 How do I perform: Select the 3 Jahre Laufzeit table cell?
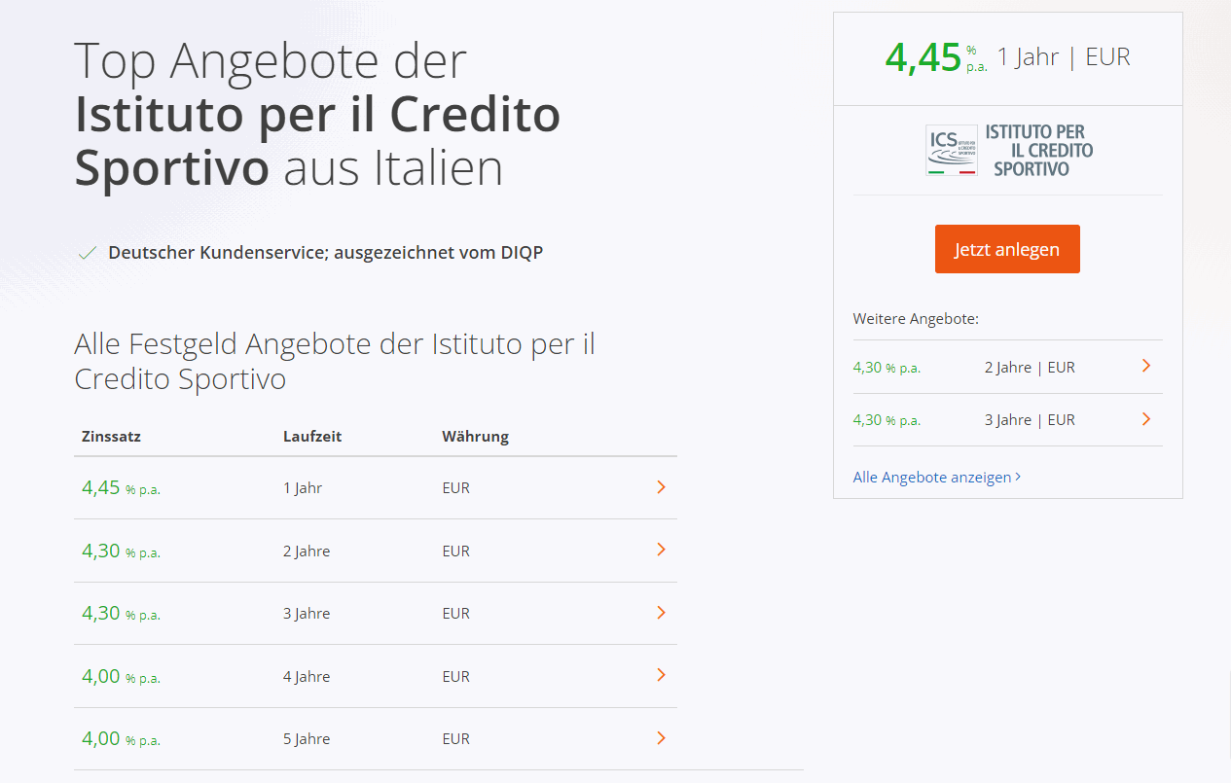click(x=307, y=614)
